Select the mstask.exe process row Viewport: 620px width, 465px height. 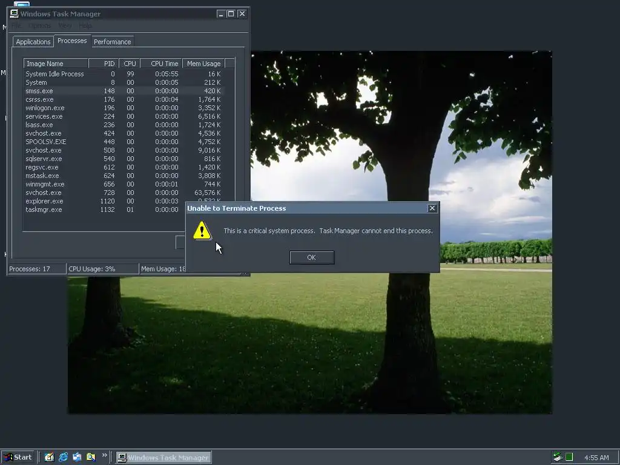(x=124, y=176)
